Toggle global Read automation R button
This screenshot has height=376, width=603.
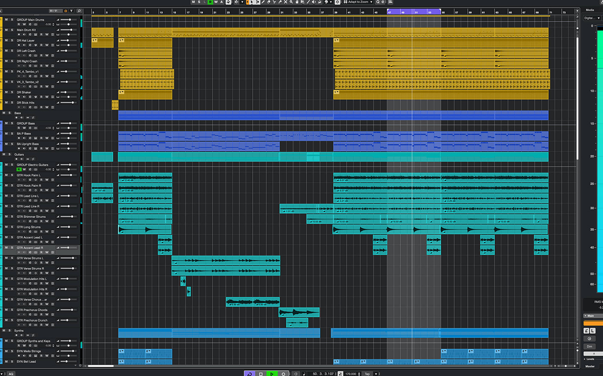point(210,3)
